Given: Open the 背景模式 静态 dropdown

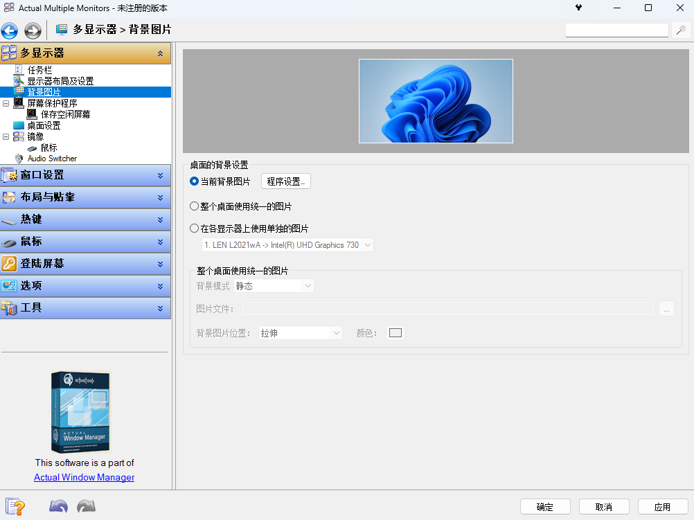Looking at the screenshot, I should [274, 286].
